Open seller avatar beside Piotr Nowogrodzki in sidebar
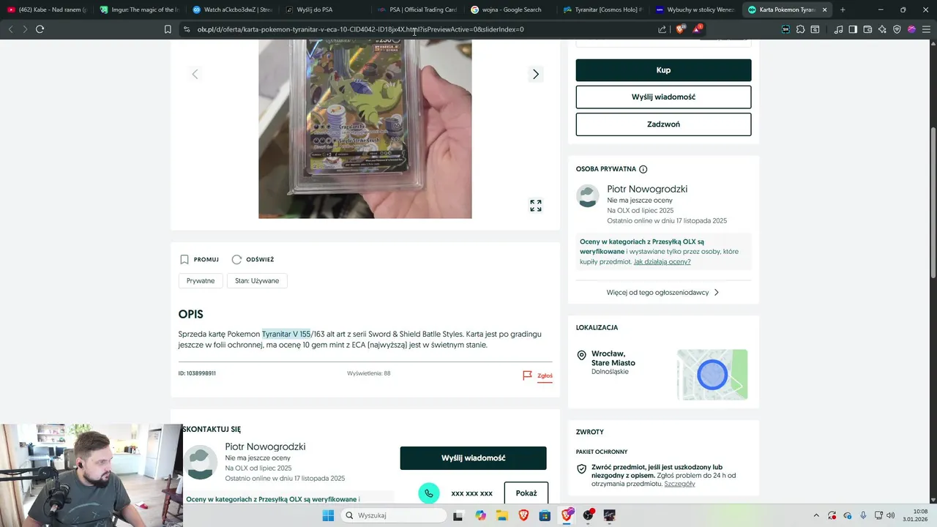This screenshot has width=937, height=527. 588,196
